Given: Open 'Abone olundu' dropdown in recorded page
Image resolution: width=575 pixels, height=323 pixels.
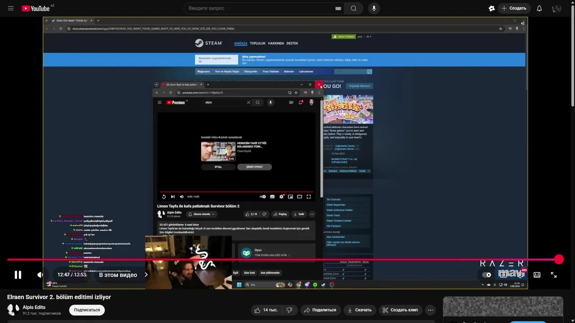Looking at the screenshot, I should click(202, 214).
